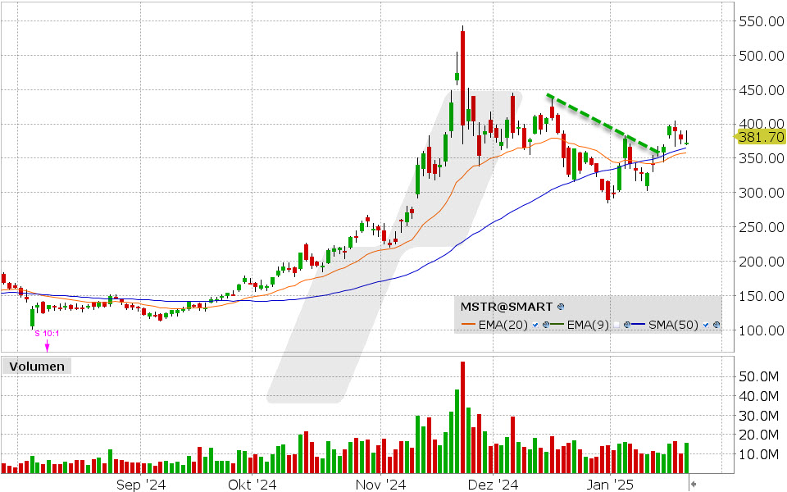This screenshot has height=492, width=787.
Task: Click the Jan '25 date axis label
Action: tap(610, 485)
